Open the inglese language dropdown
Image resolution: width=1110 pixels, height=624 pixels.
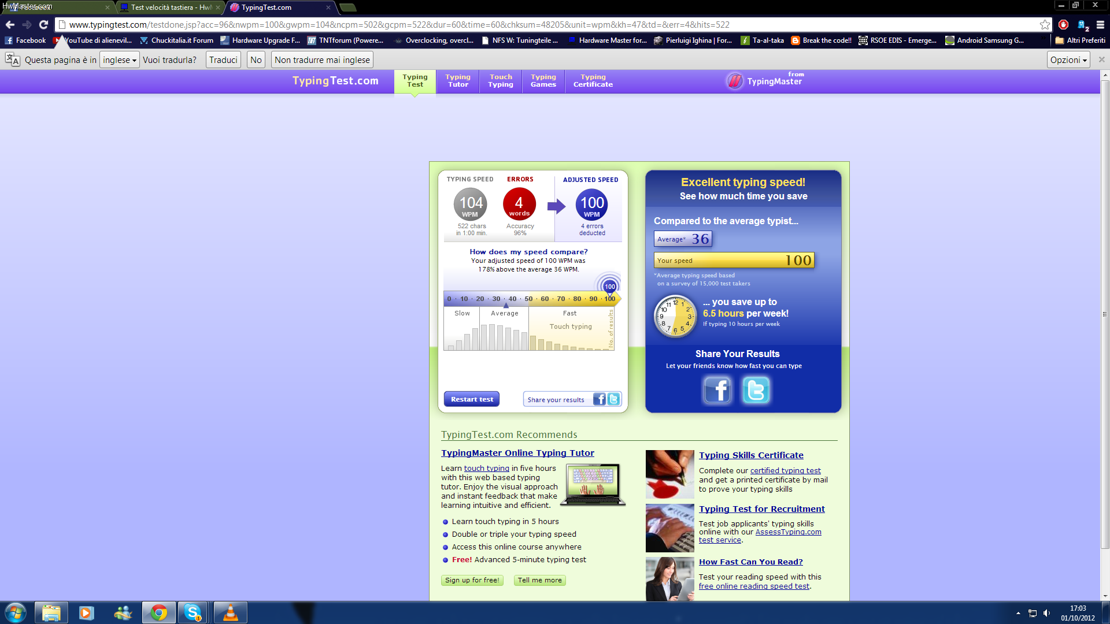120,60
